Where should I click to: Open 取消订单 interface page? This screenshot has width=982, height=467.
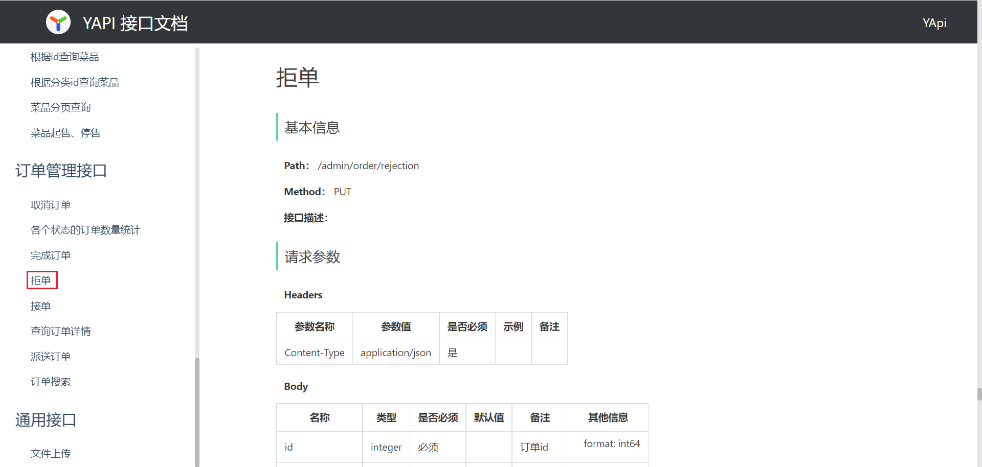[x=51, y=205]
